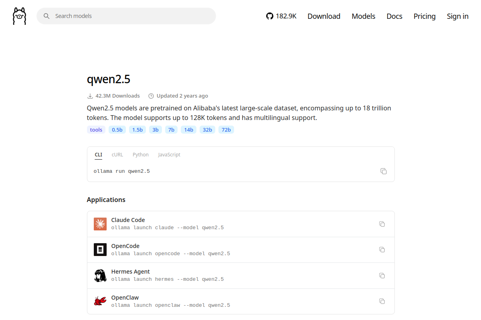Click the Applications heading
Viewport: 481px width, 320px height.
pos(106,200)
